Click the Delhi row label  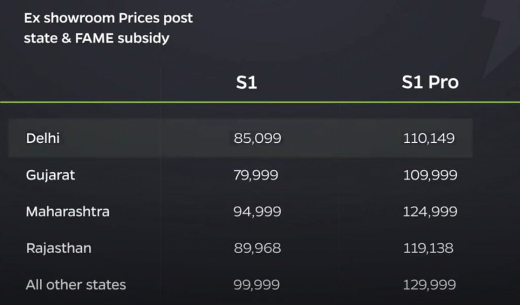pos(43,138)
